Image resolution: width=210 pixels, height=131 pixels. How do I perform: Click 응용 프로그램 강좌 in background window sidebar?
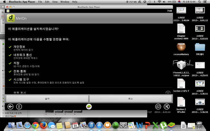[x=13, y=113]
